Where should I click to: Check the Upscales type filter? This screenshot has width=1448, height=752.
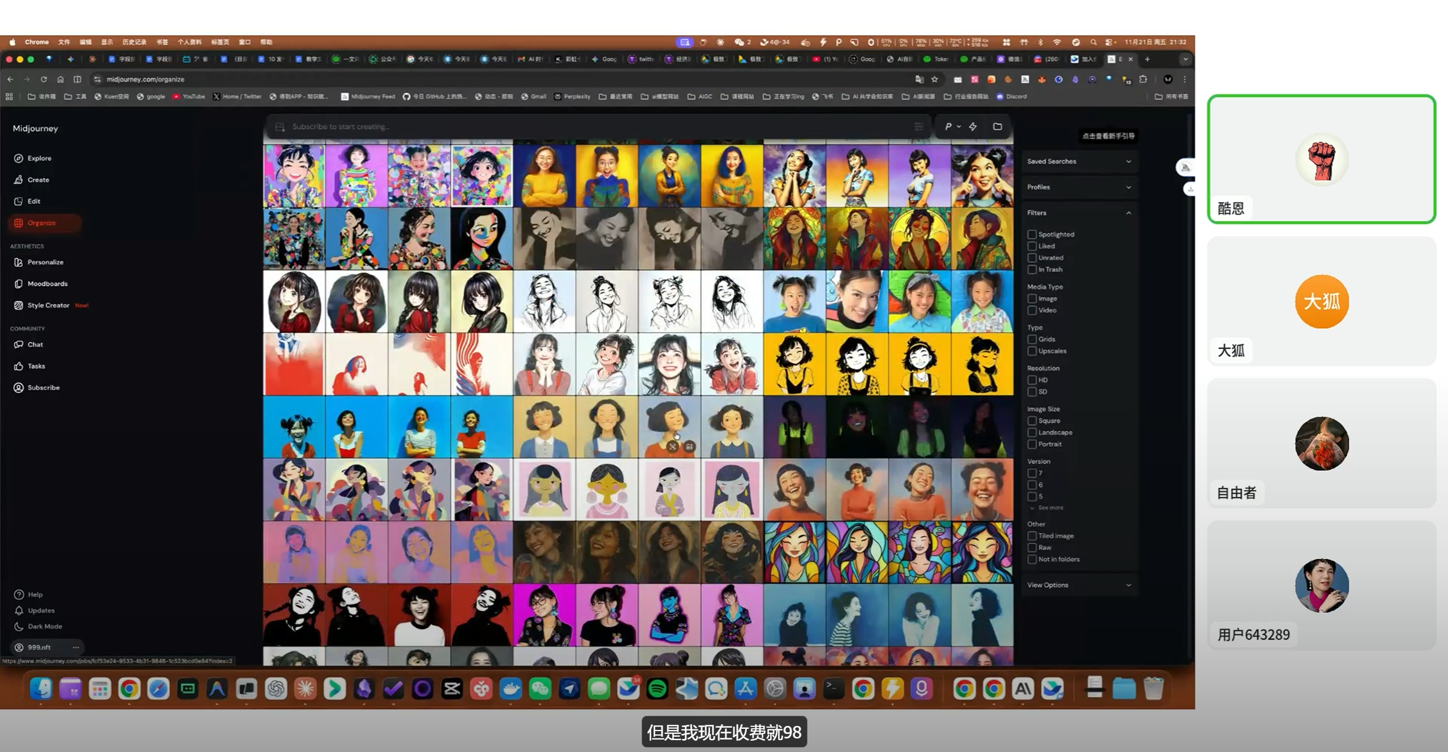(1032, 351)
